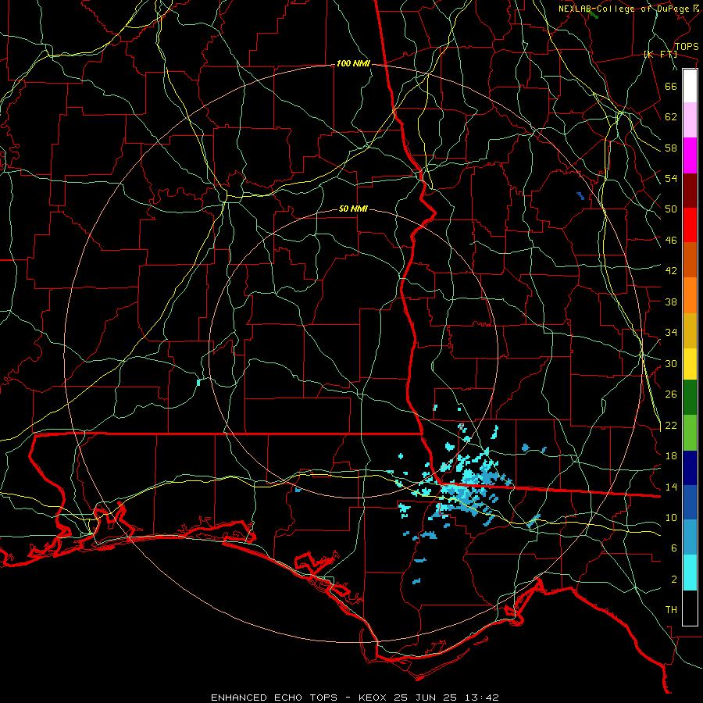Click the bright red legend swatch
The width and height of the screenshot is (703, 703).
pyautogui.click(x=690, y=225)
